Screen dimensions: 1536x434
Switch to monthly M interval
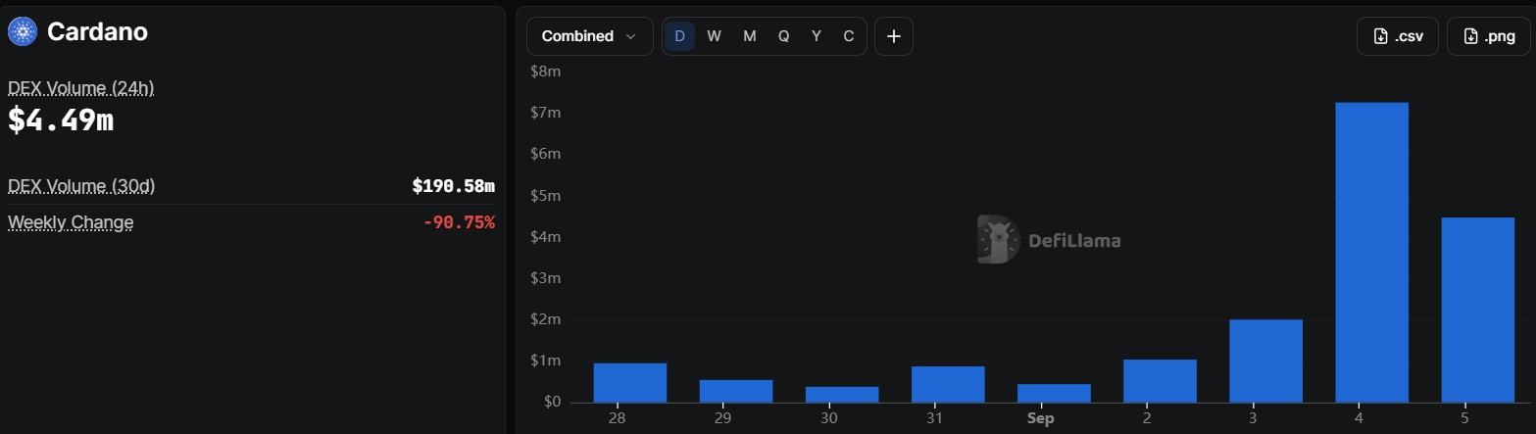tap(749, 36)
